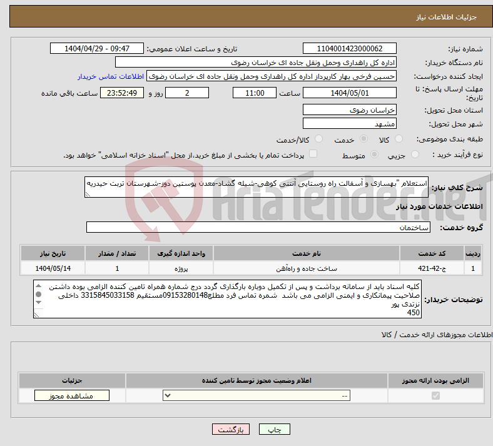This screenshot has width=493, height=446.
Task: Click the مشاهده مجوز button
Action: 72,395
